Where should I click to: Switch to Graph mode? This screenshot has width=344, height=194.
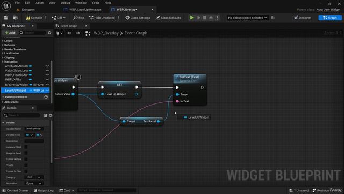pos(330,18)
